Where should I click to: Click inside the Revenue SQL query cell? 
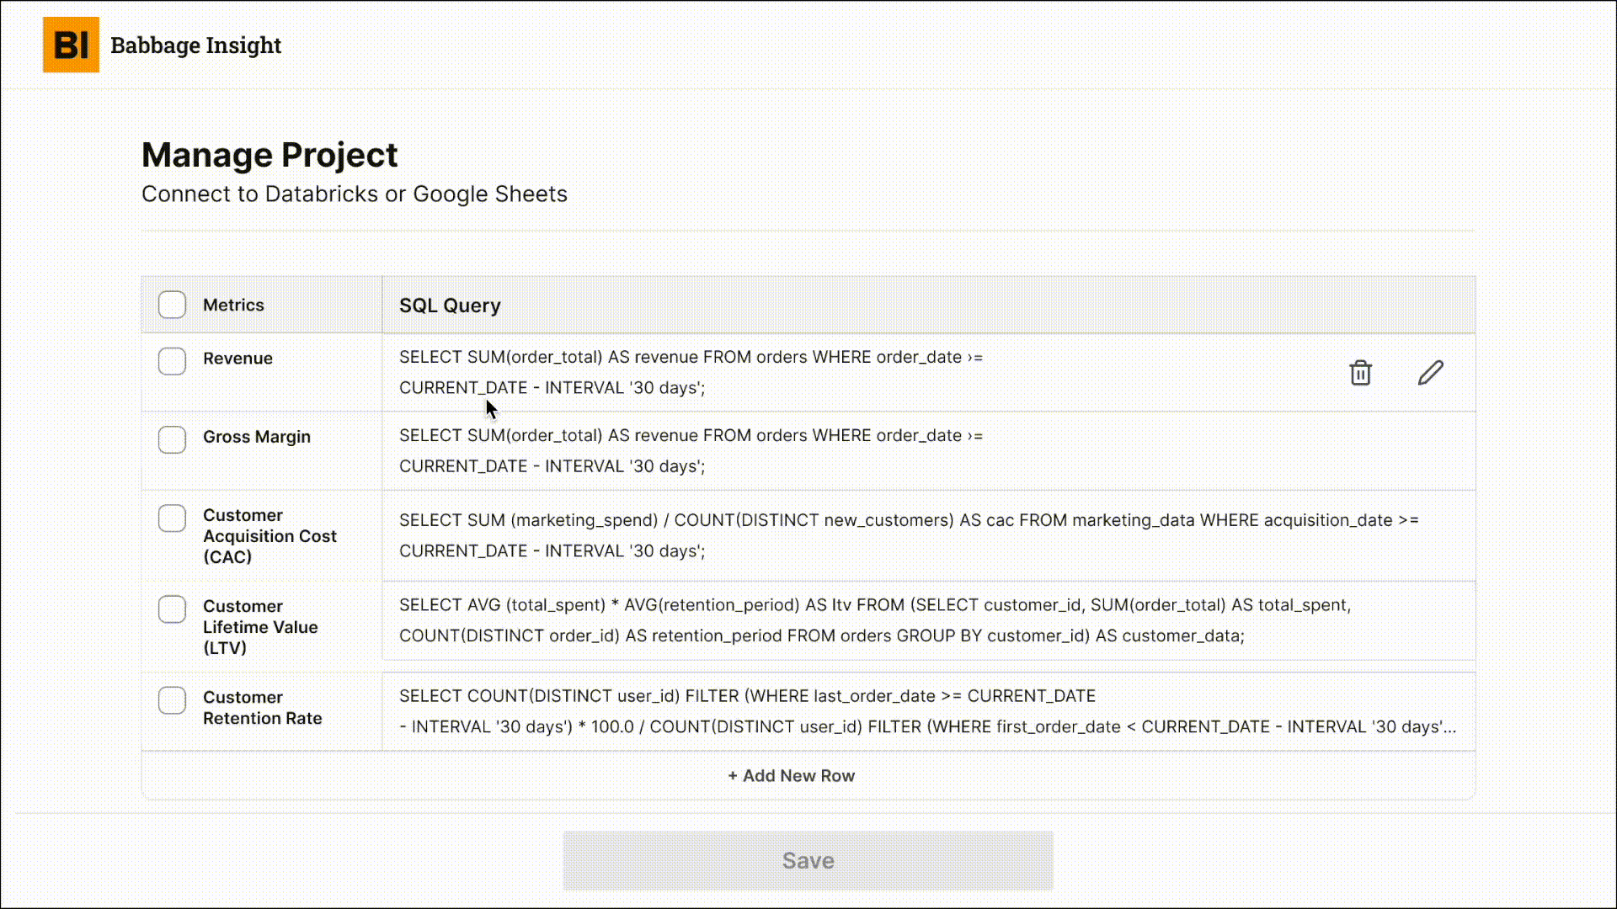coord(691,373)
